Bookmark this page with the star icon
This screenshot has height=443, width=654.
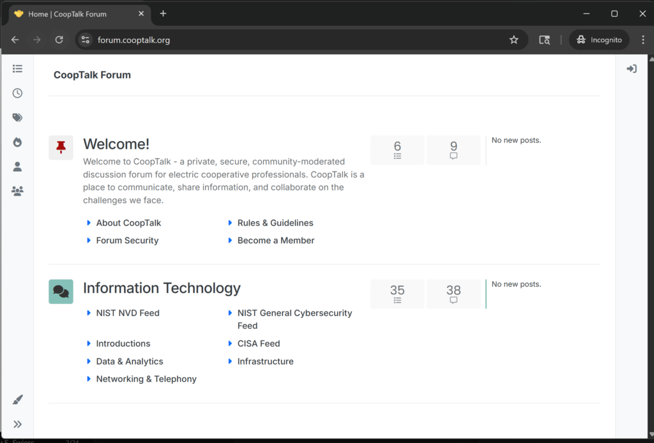513,40
